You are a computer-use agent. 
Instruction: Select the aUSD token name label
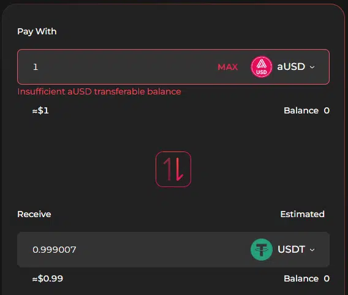(x=291, y=67)
